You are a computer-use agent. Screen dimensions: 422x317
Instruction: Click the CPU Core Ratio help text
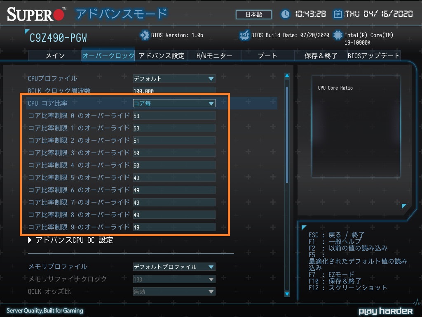point(335,88)
